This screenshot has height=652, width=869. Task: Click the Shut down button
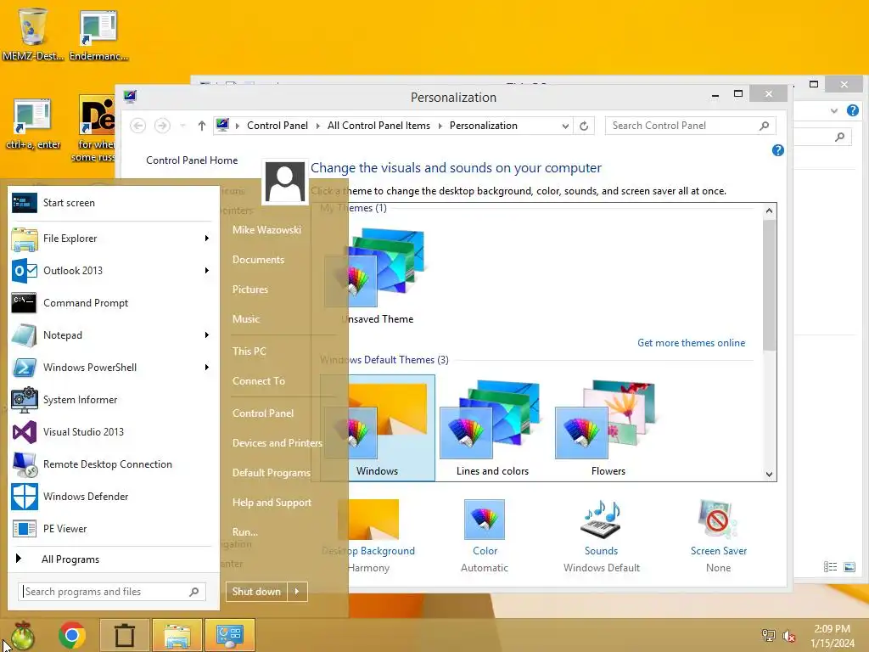coord(256,592)
